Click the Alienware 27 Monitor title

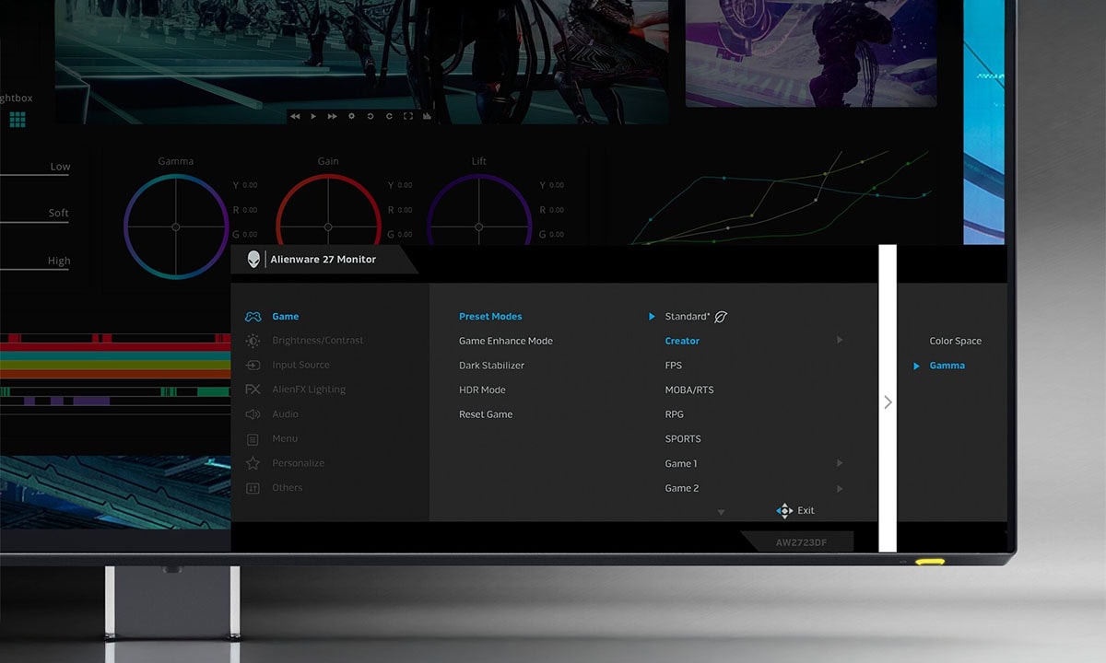(324, 260)
